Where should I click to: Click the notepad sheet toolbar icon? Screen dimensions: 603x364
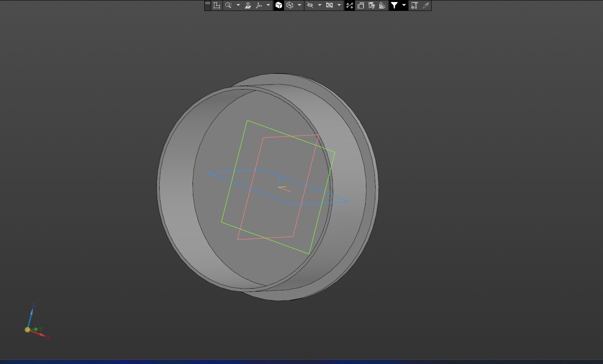(361, 5)
